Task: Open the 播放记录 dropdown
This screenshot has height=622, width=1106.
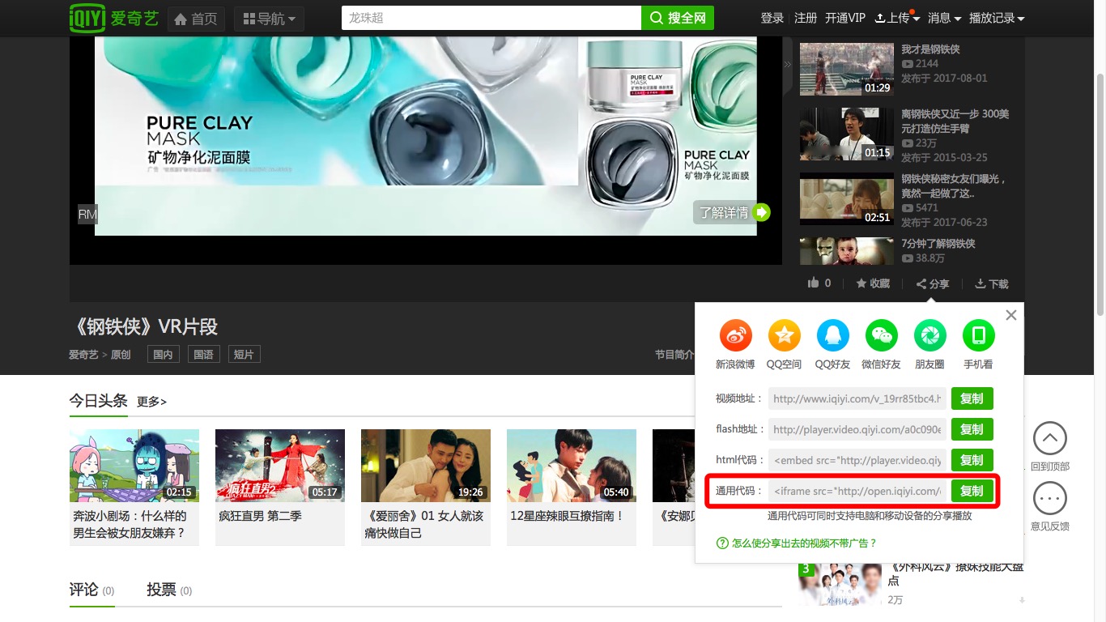Action: click(x=997, y=18)
